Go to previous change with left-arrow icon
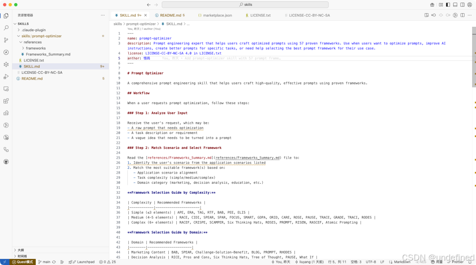476x265 pixels. point(434,15)
